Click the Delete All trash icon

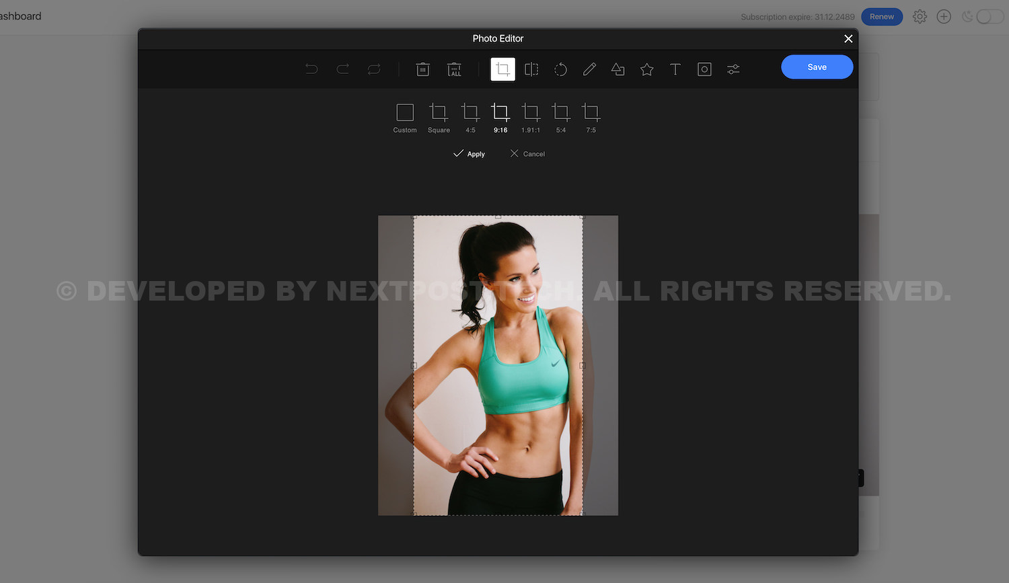(455, 69)
